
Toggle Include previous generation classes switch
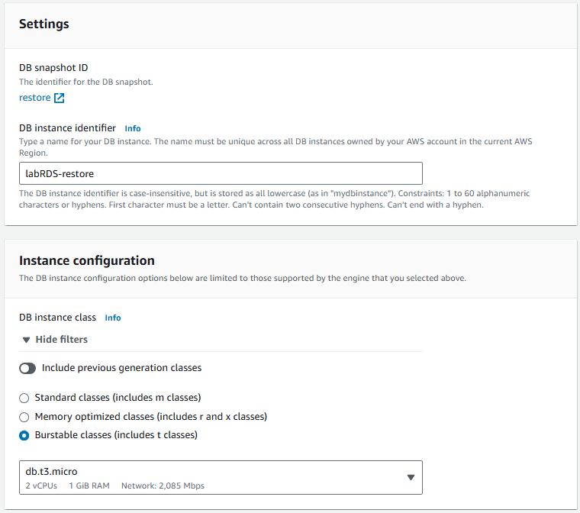27,368
